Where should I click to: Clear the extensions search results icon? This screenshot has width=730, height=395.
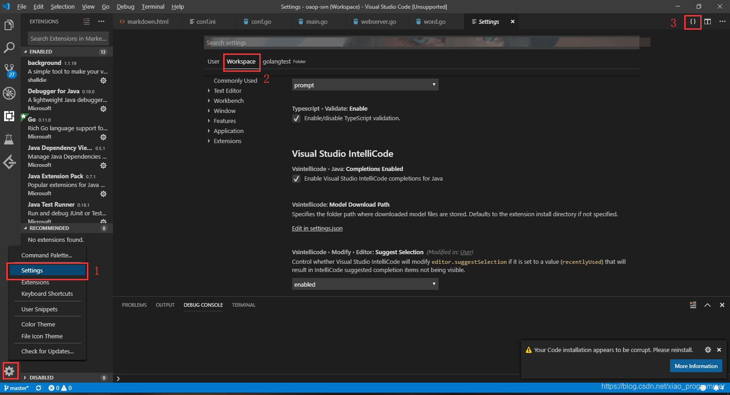86,21
